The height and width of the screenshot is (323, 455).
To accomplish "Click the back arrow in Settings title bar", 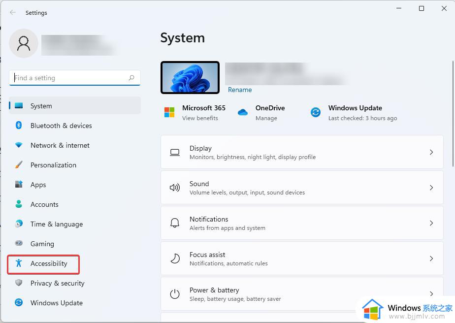I will click(12, 12).
